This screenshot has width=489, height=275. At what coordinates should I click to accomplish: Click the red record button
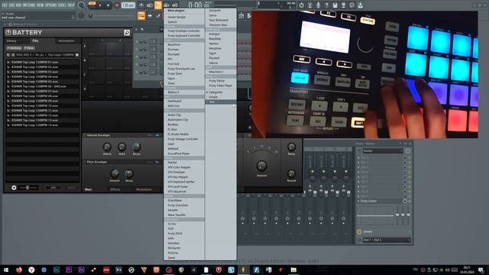point(117,5)
